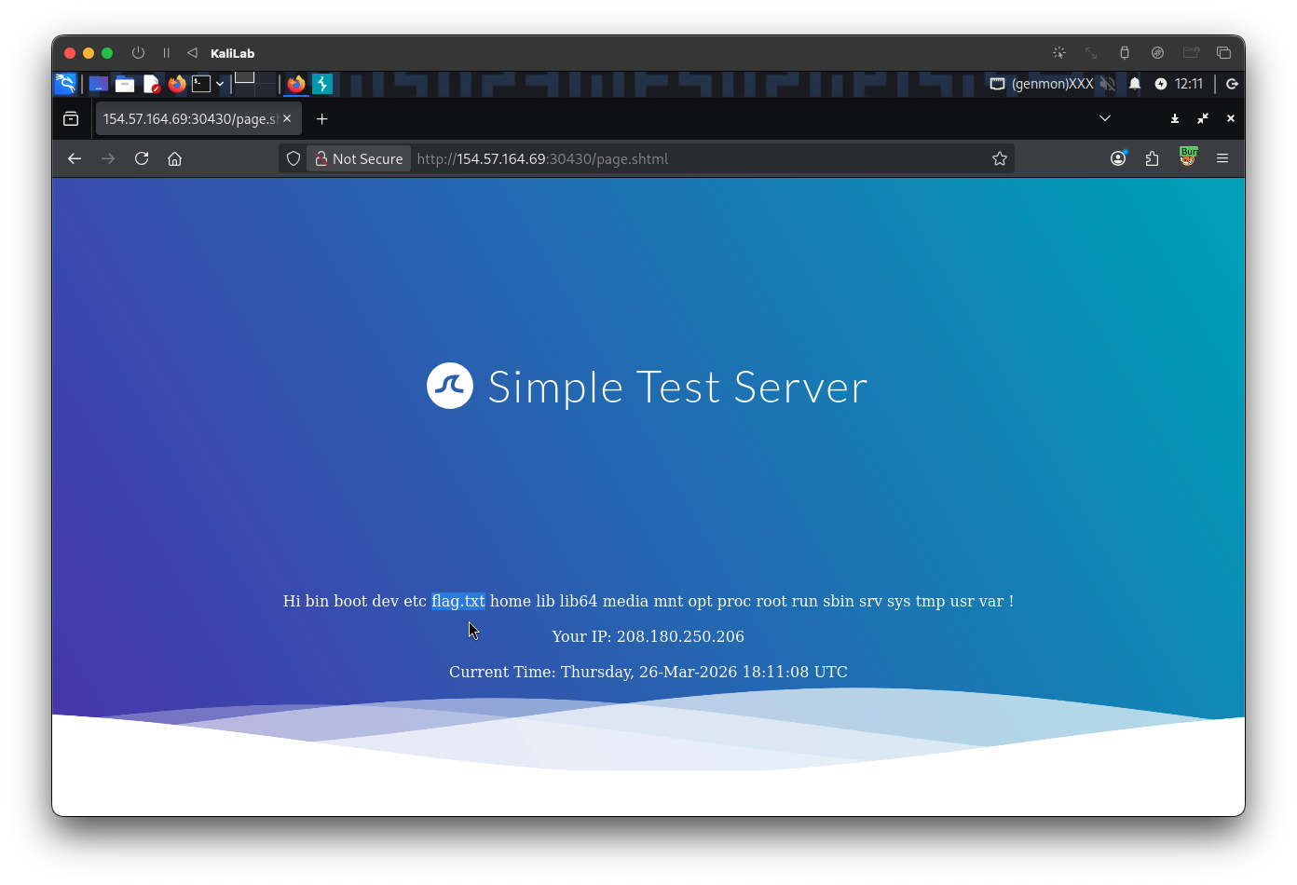Toggle the KaliLab VM power button
The image size is (1297, 885).
coord(139,53)
